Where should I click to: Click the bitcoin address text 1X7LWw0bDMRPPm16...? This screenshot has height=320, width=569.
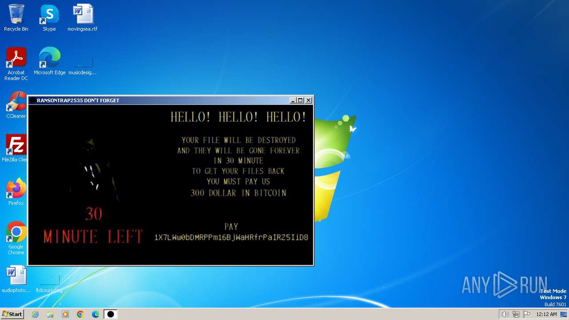click(x=231, y=237)
